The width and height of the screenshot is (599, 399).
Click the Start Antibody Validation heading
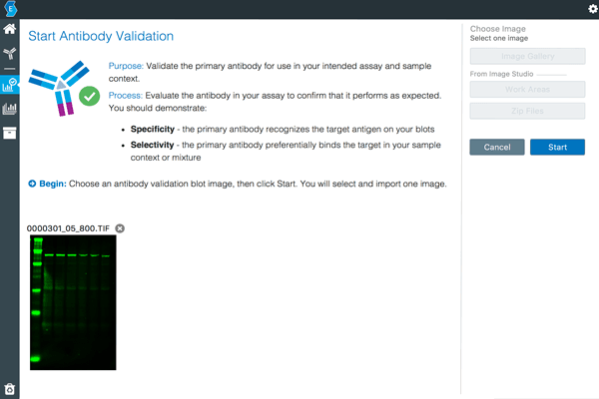click(101, 36)
